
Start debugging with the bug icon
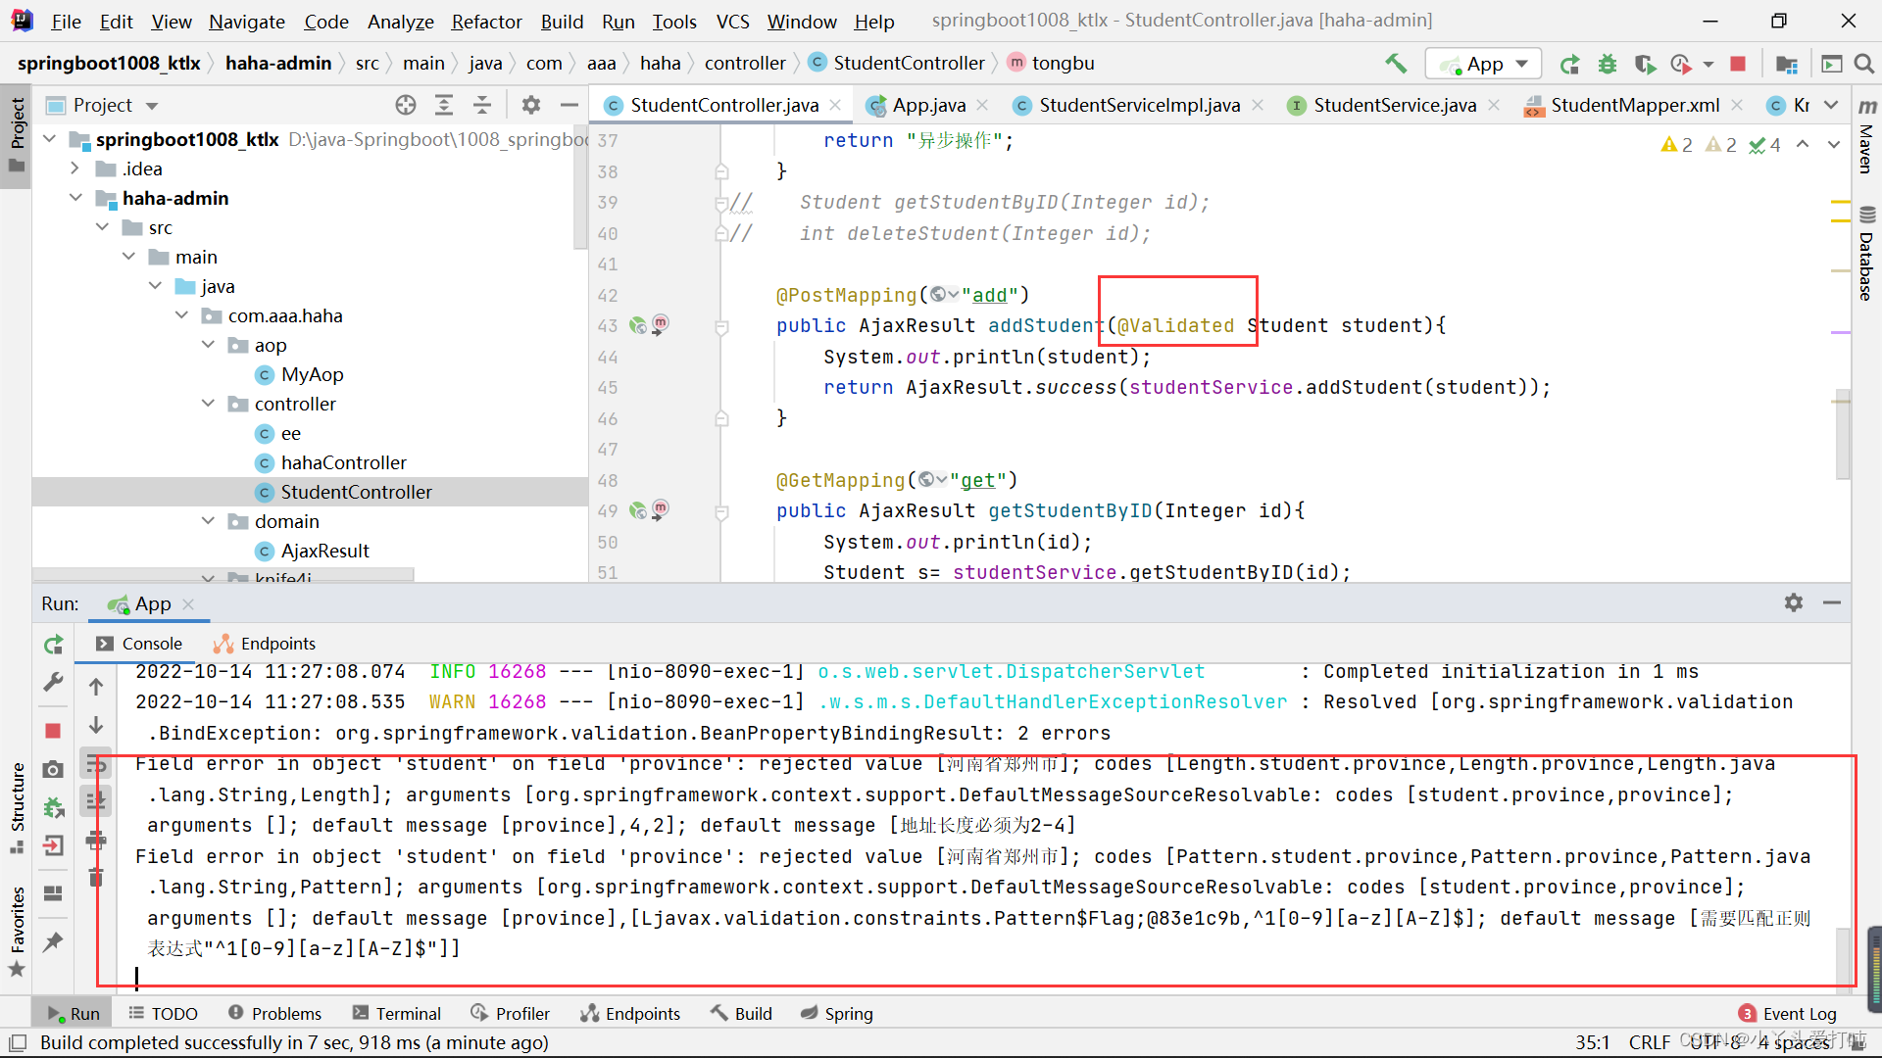pyautogui.click(x=1608, y=64)
